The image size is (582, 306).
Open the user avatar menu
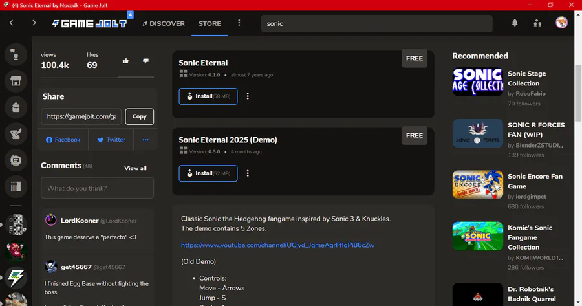tap(561, 23)
